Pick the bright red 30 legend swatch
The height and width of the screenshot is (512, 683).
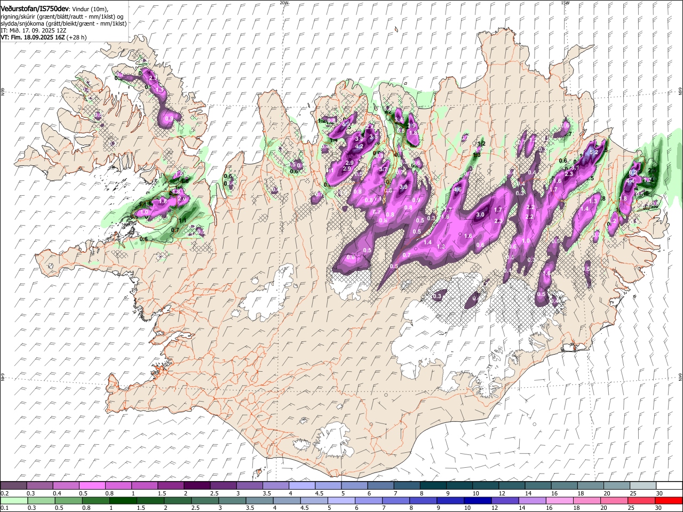668,500
